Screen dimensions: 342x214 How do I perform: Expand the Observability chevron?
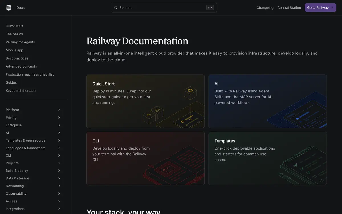[59, 194]
